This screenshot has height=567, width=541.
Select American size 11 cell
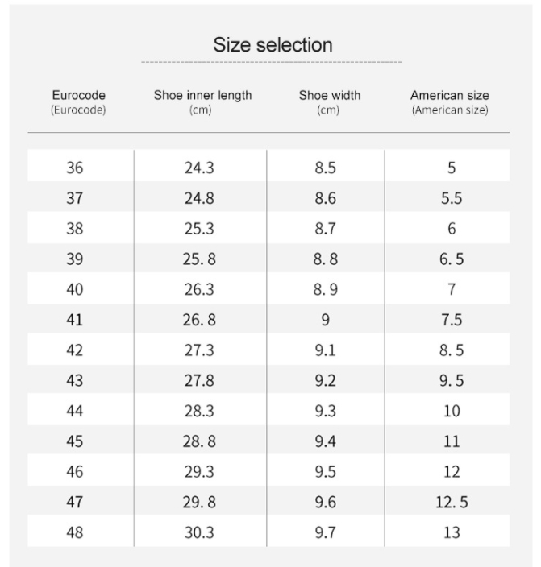(452, 441)
